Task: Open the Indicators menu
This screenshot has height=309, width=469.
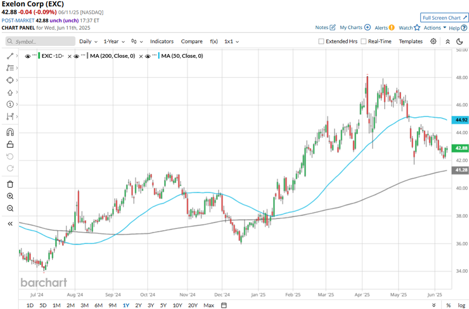Action: click(162, 41)
